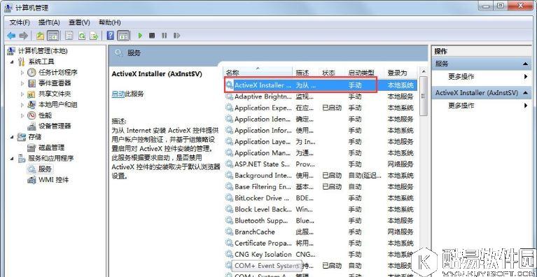
Task: Click the Application Management gear icon
Action: [229, 153]
